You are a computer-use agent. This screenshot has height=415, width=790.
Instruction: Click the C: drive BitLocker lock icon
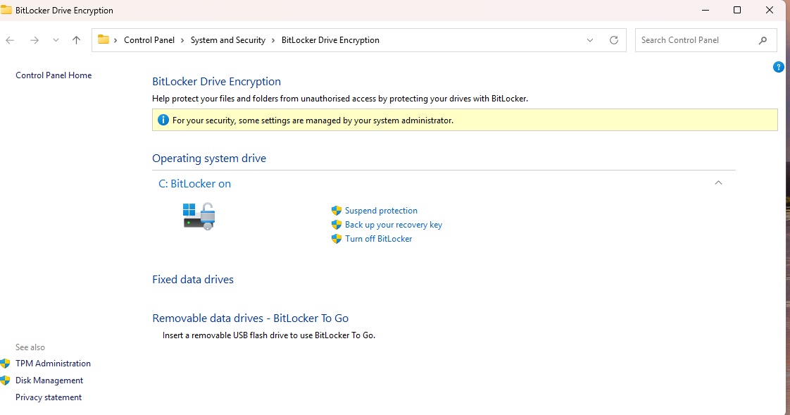[x=199, y=216]
